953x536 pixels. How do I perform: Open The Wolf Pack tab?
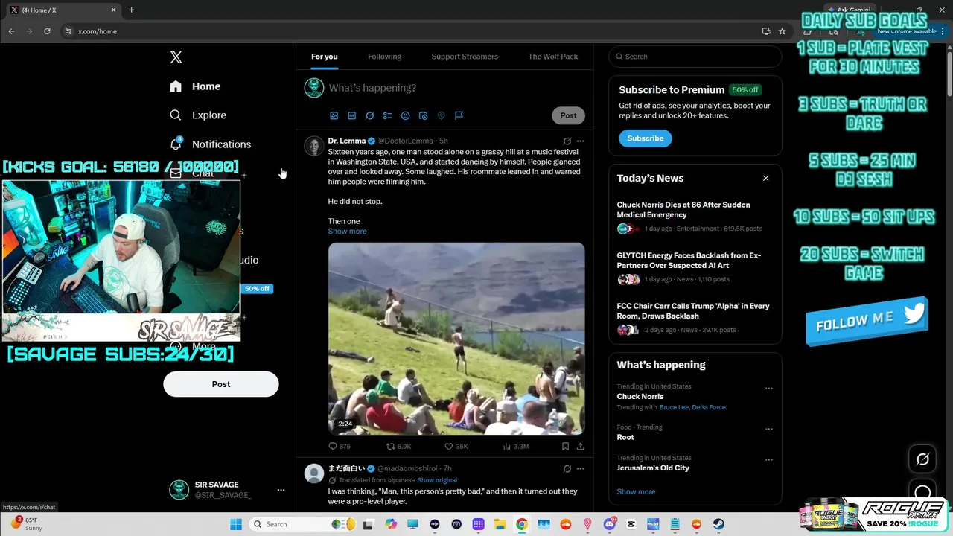coord(553,57)
